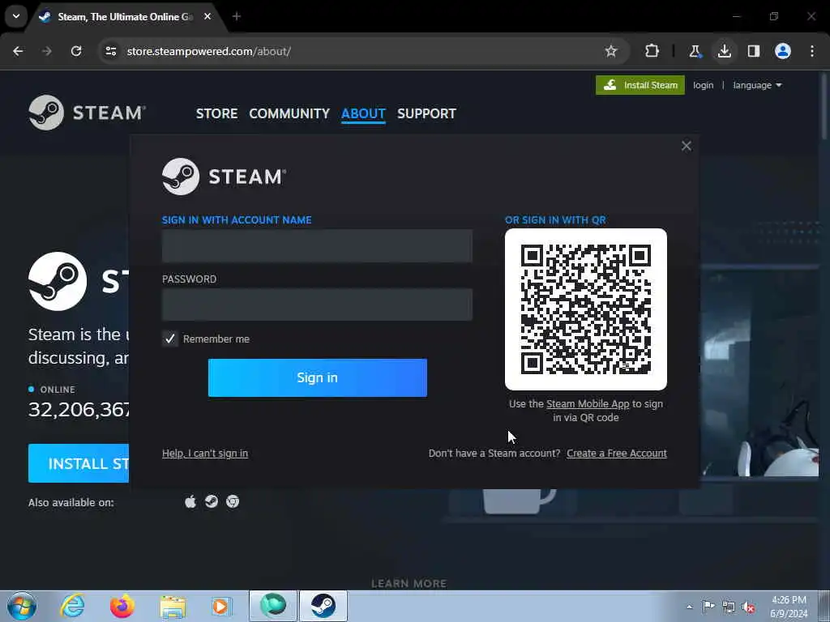Show Chrome downloads
830x622 pixels.
coord(724,51)
